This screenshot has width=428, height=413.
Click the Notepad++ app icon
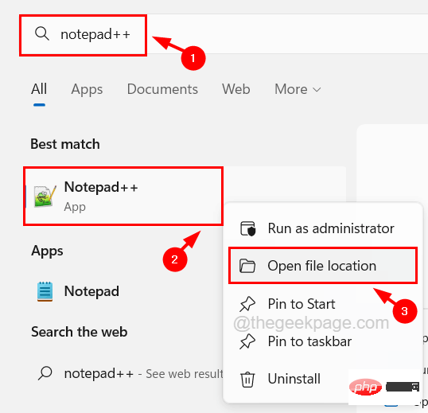(45, 196)
